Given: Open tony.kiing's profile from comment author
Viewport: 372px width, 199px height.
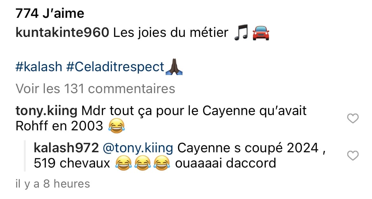Looking at the screenshot, I should click(x=46, y=111).
